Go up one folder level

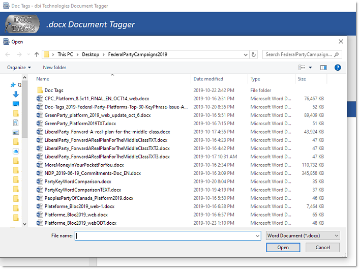click(x=37, y=54)
